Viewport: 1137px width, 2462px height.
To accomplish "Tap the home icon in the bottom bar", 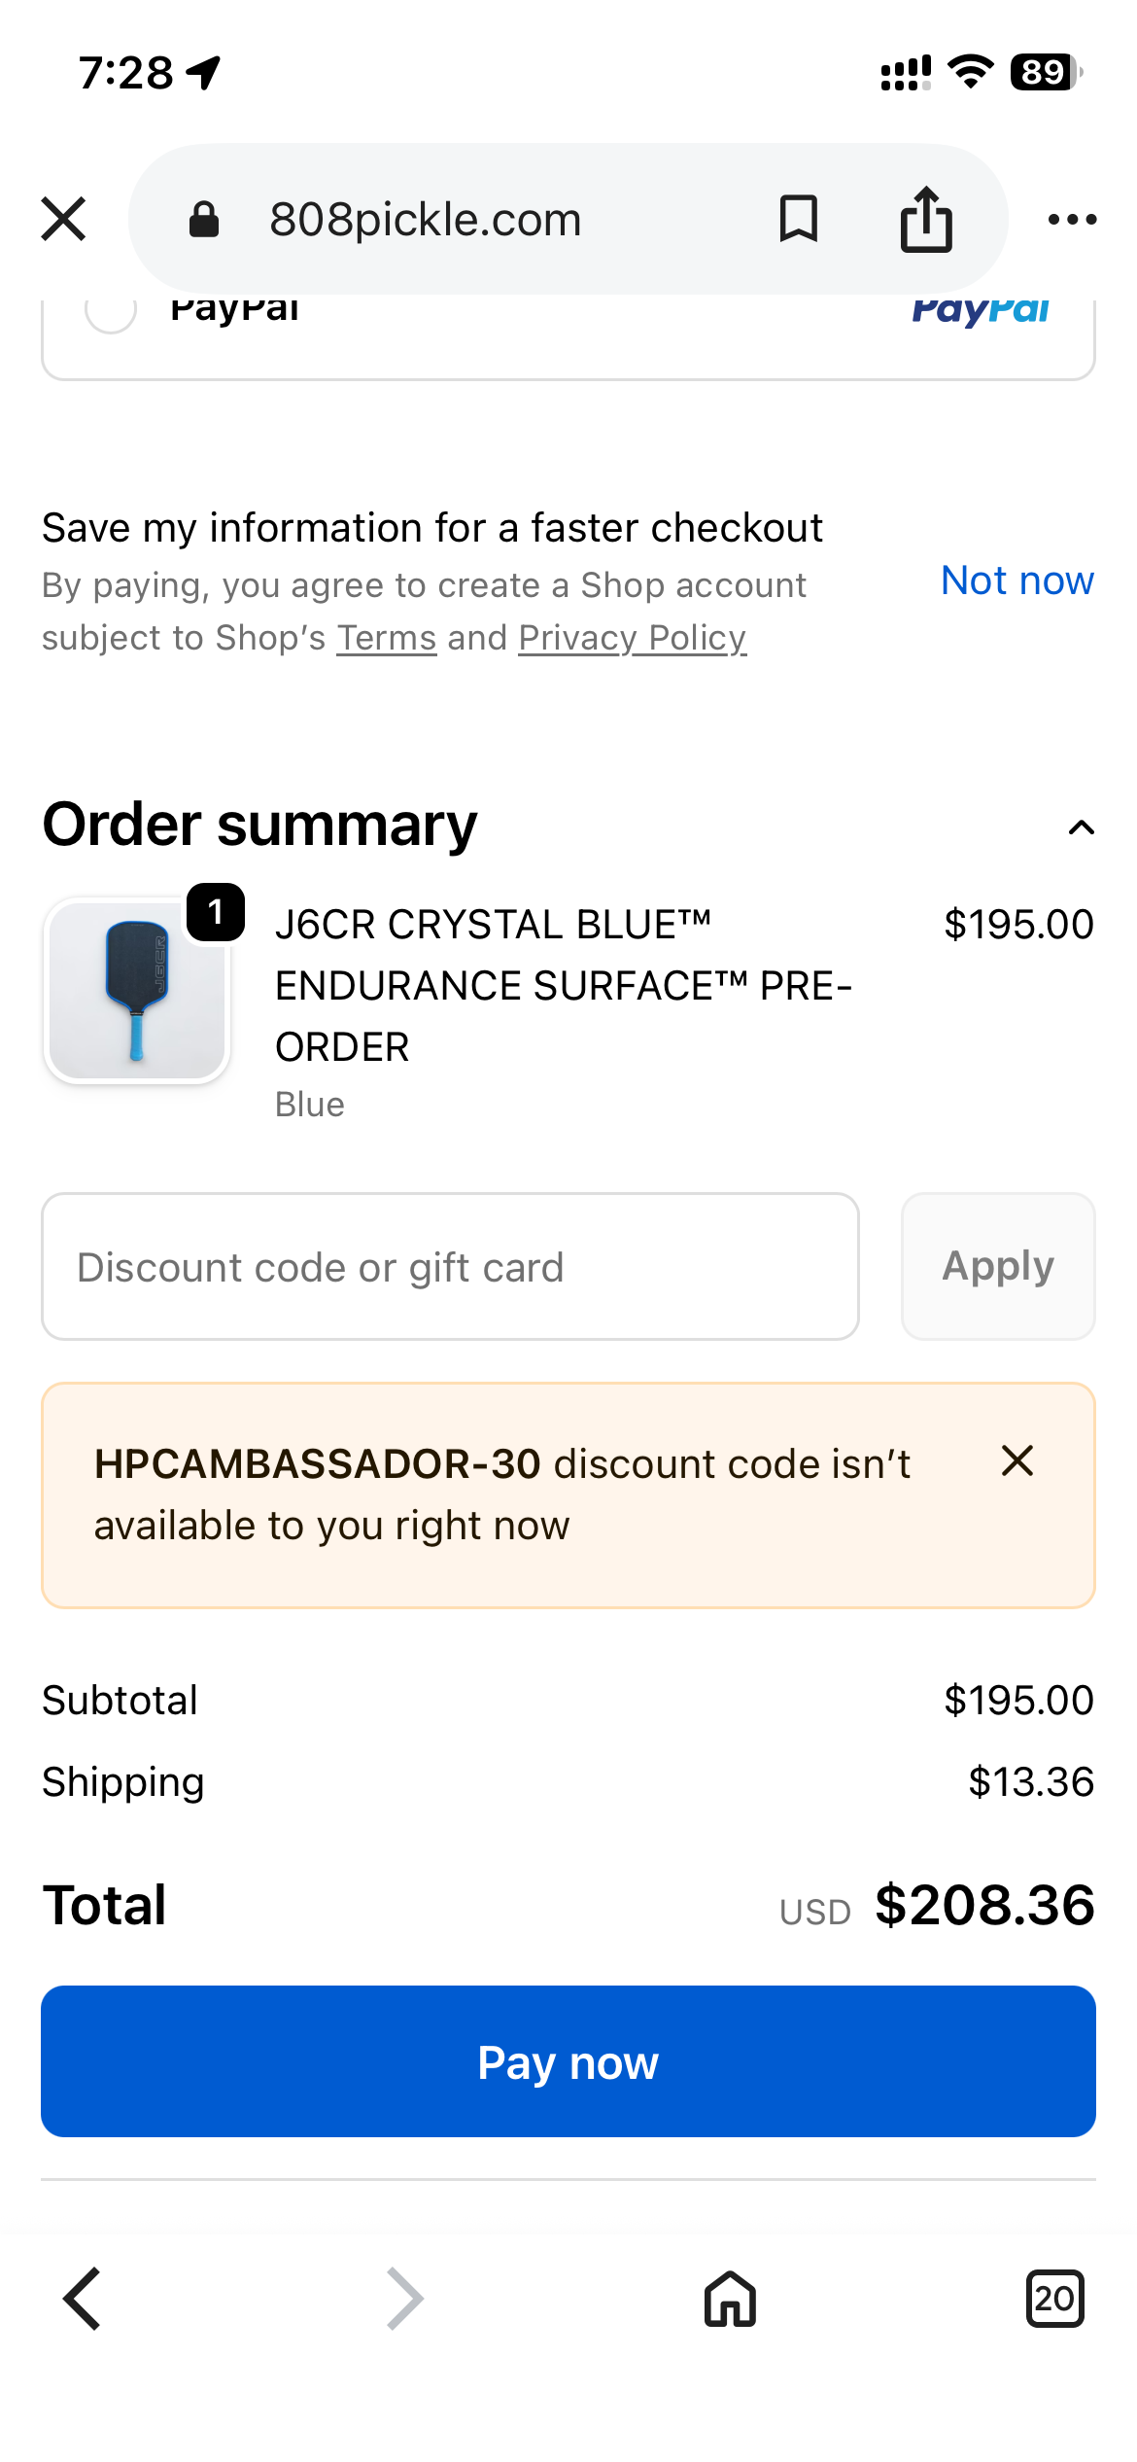I will (x=730, y=2299).
